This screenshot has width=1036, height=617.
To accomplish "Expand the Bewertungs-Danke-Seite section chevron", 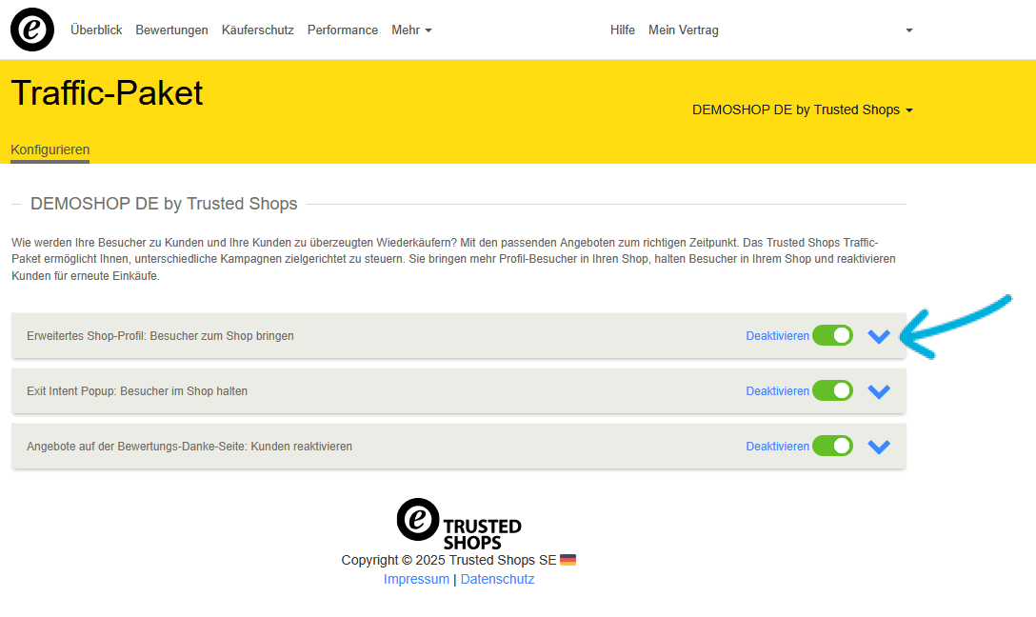I will pos(879,448).
